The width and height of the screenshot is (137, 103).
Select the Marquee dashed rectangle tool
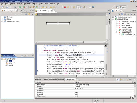click(x=81, y=7)
